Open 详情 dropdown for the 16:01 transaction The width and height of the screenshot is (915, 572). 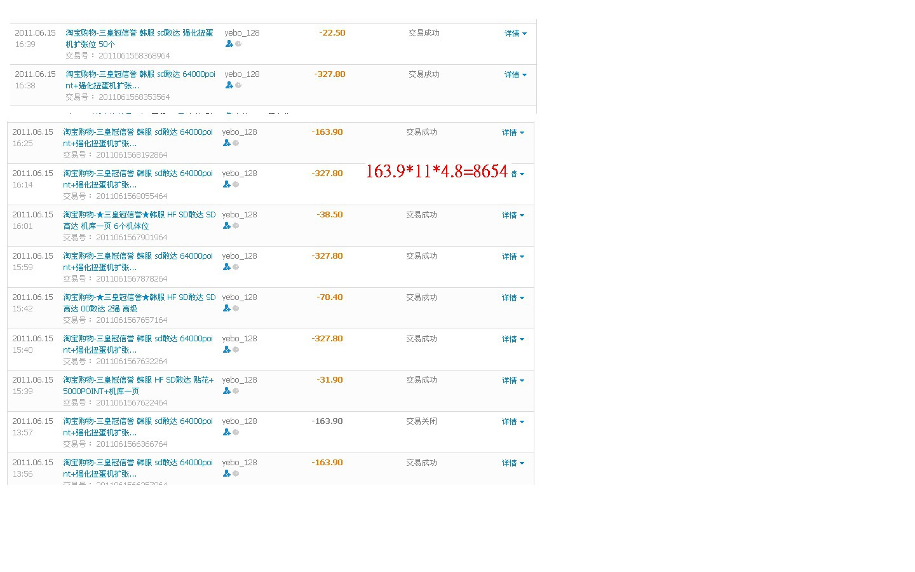(x=513, y=215)
